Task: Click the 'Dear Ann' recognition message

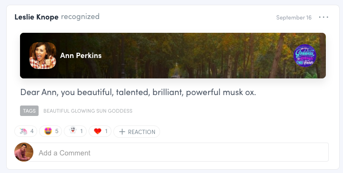Action: coord(138,92)
